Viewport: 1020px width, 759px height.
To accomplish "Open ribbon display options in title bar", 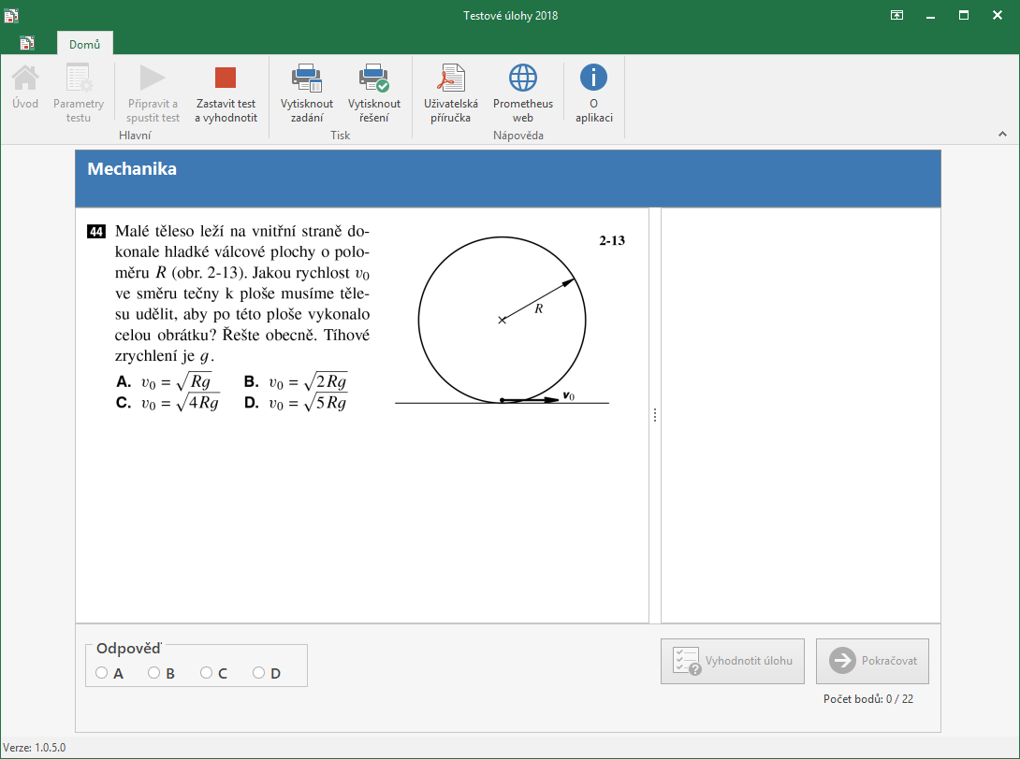I will pos(896,15).
